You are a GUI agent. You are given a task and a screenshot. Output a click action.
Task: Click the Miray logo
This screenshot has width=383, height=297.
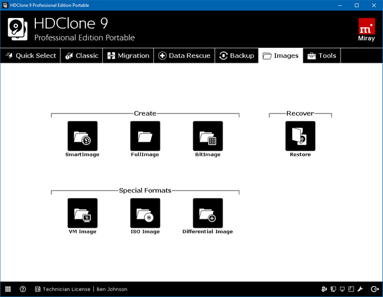[366, 29]
